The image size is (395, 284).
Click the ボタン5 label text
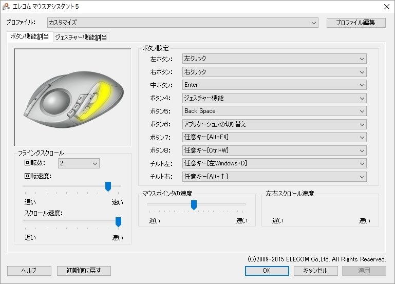pos(160,111)
